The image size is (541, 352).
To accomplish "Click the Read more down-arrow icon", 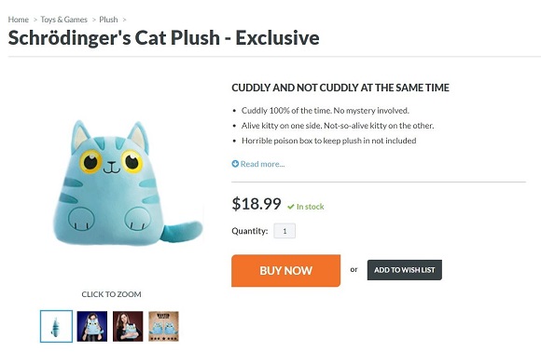I will [235, 164].
